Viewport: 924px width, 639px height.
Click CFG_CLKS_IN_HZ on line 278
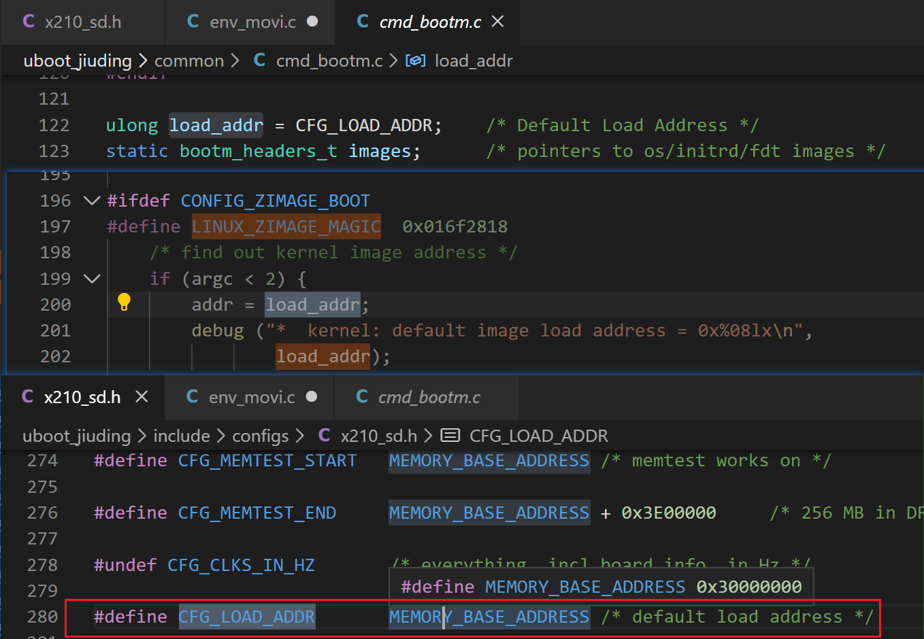[241, 565]
